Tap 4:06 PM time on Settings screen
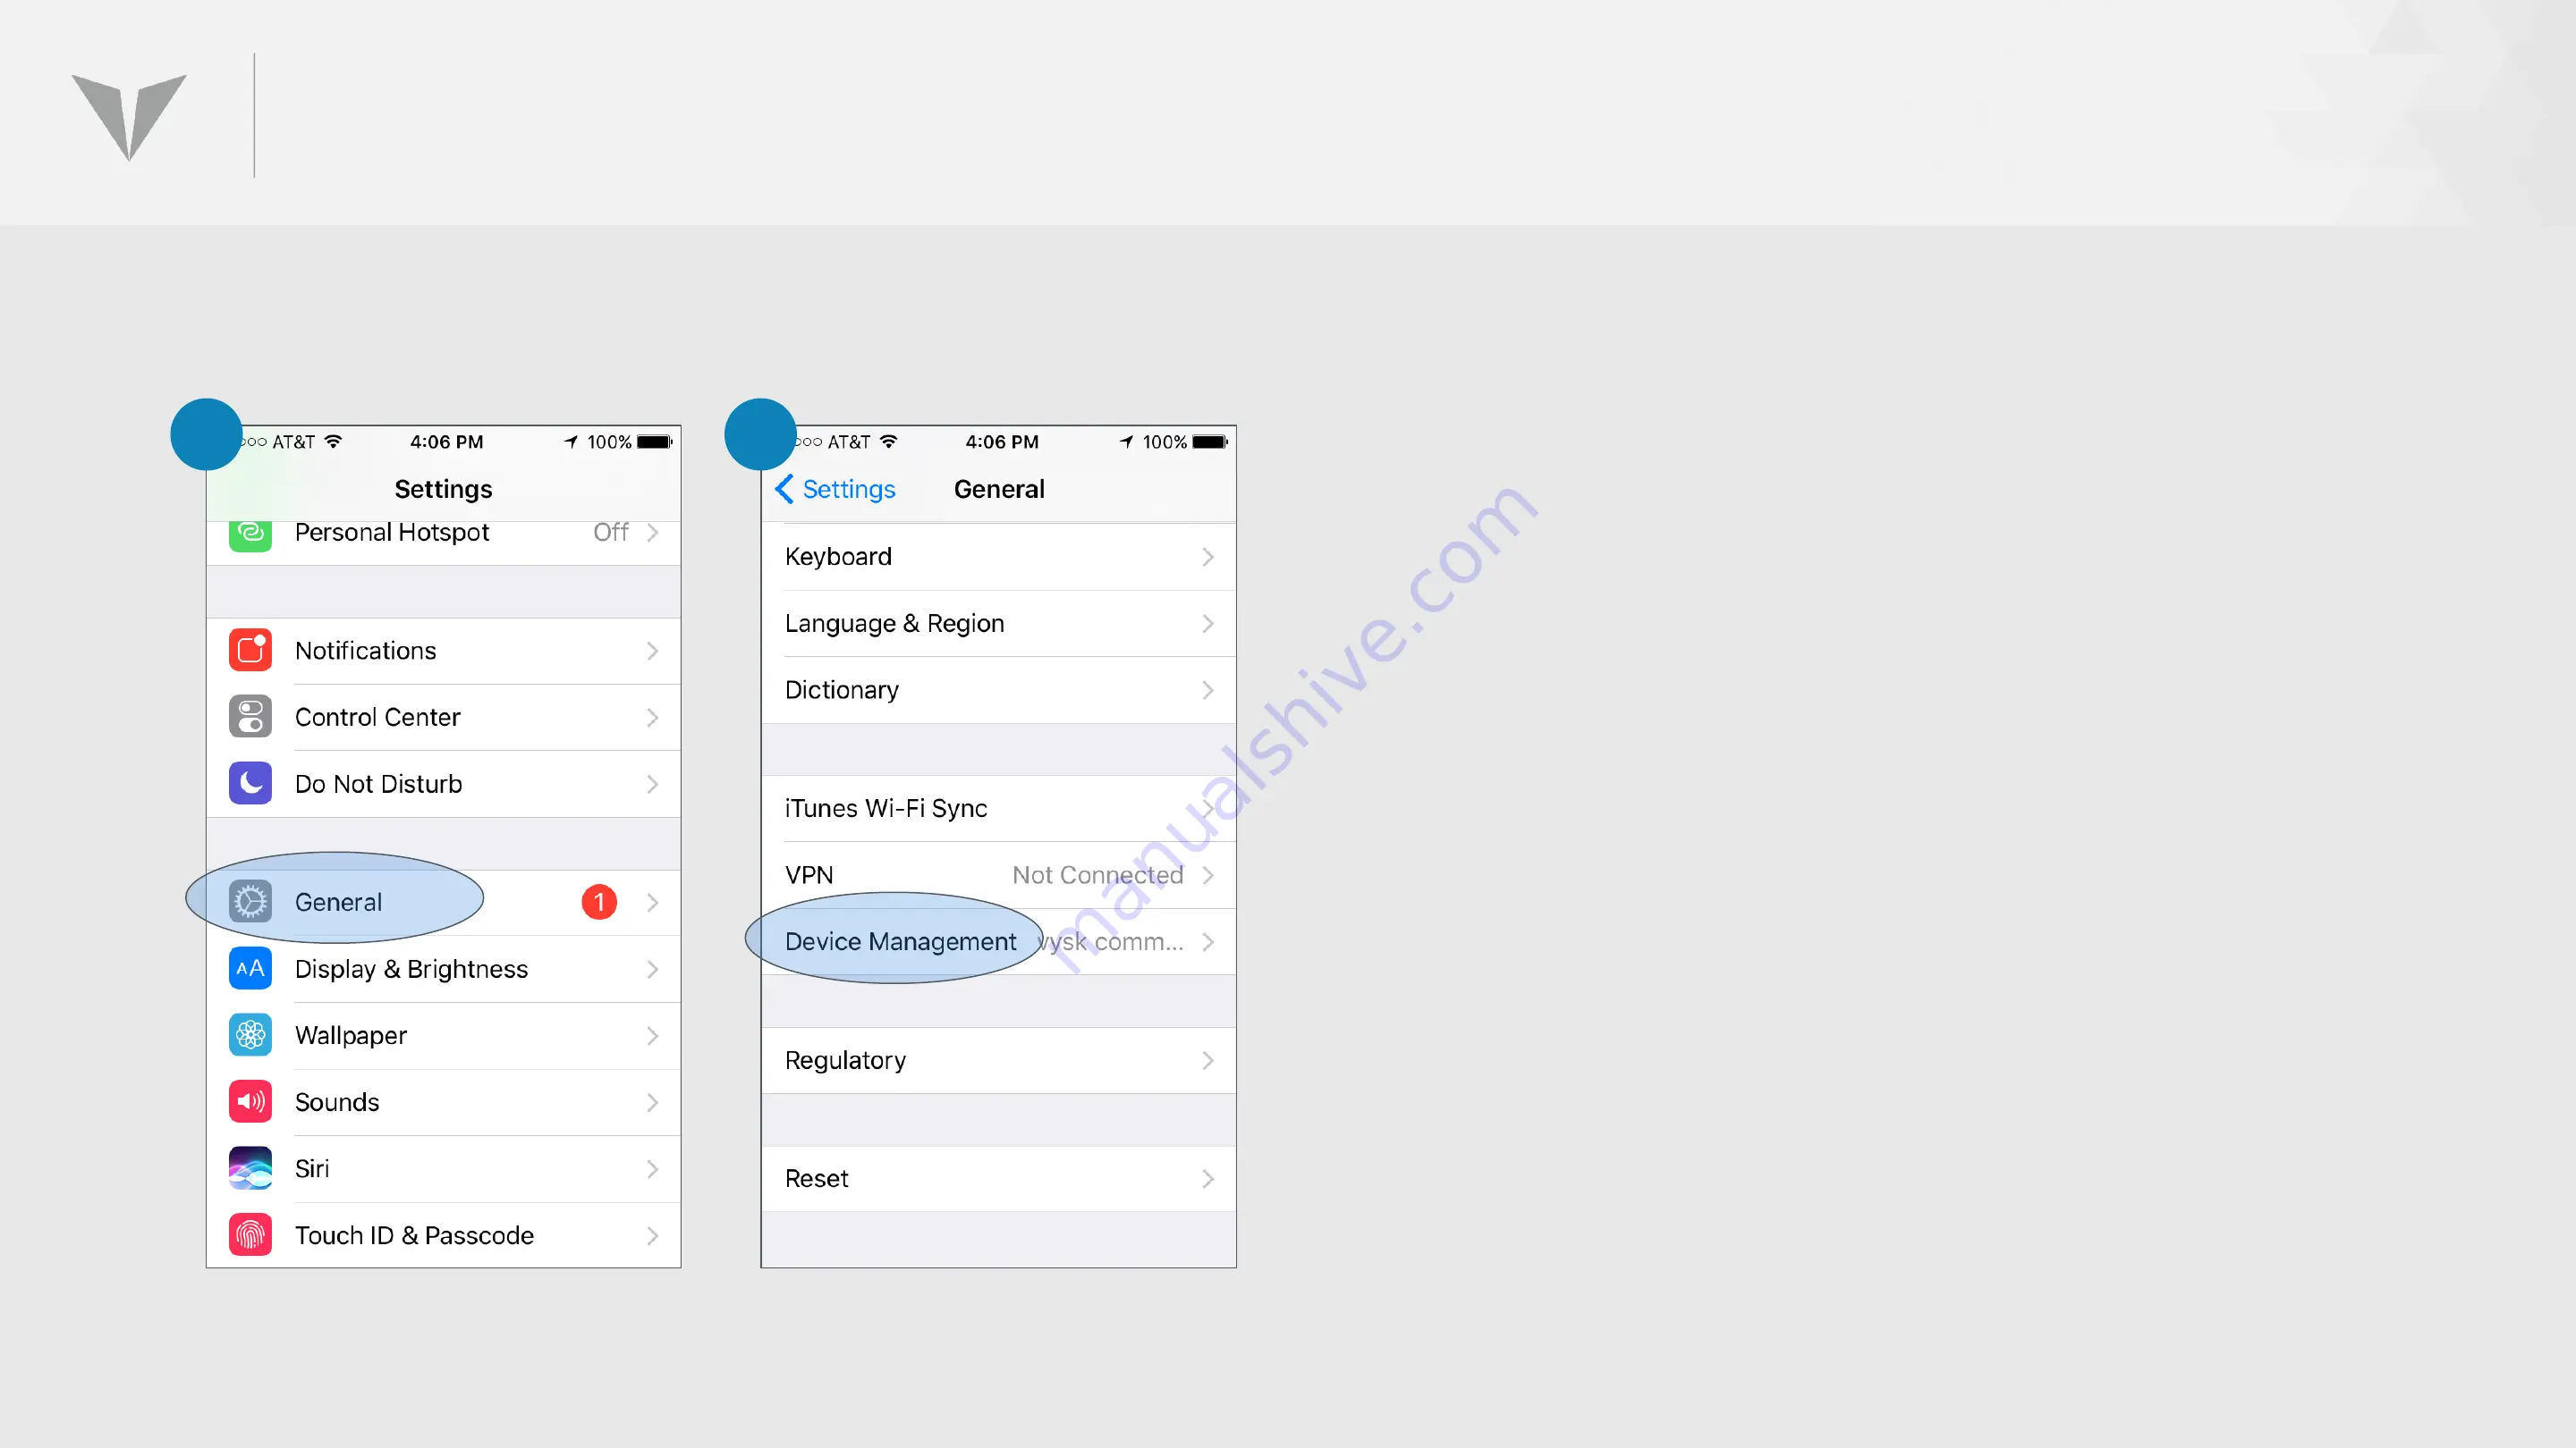 point(447,442)
